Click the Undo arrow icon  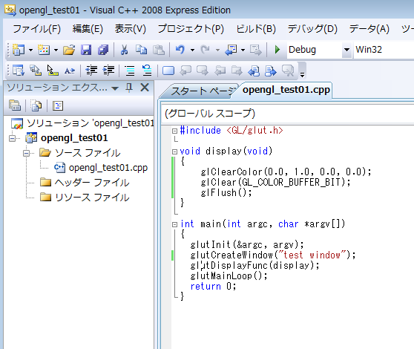click(x=180, y=50)
